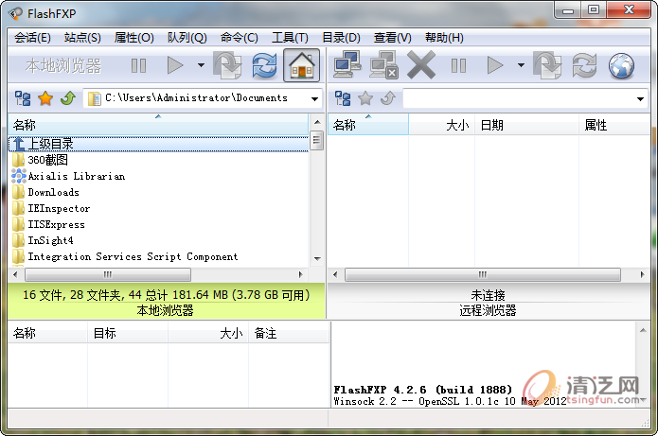Click the local folder tree icon
The image size is (658, 436).
click(x=23, y=98)
